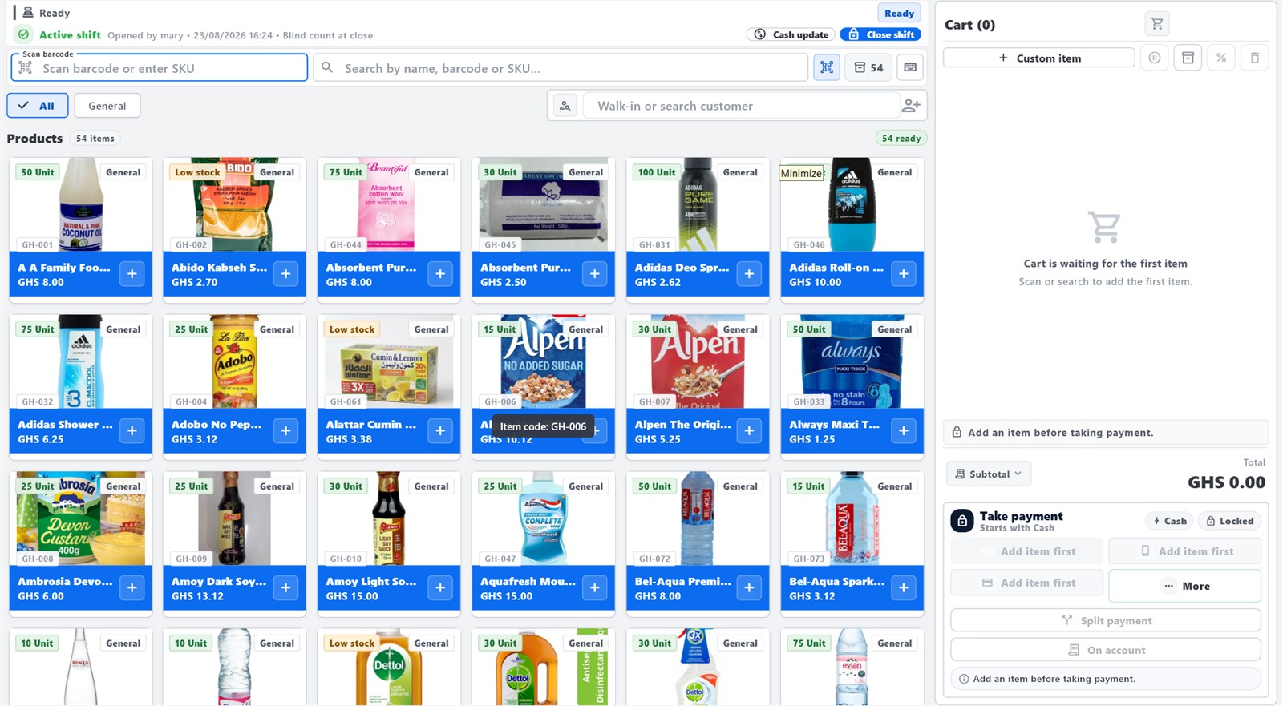
Task: Add Alpen The Original with plus icon
Action: [749, 431]
